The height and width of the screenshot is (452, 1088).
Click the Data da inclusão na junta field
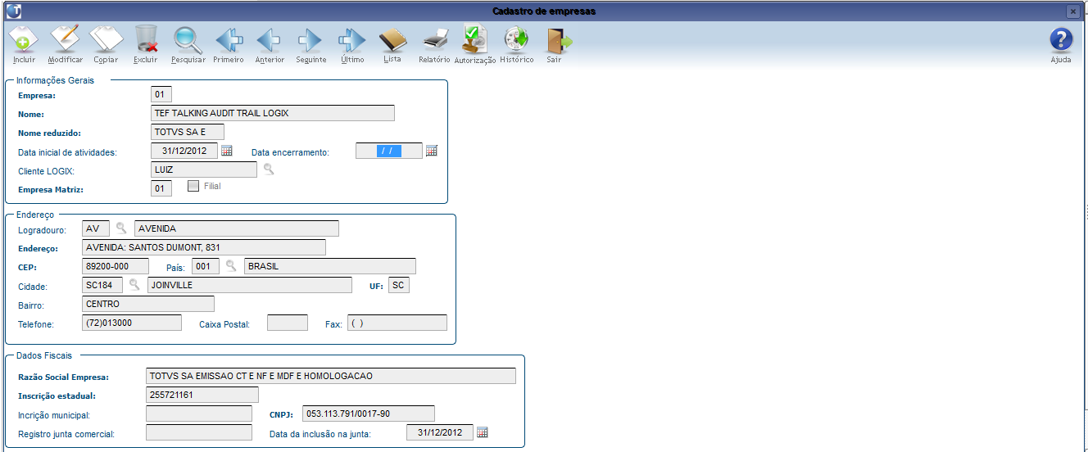tap(440, 432)
